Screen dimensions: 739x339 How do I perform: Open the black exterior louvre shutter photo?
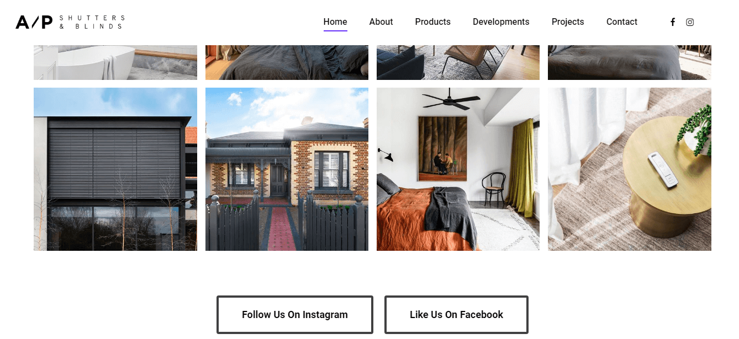(115, 169)
